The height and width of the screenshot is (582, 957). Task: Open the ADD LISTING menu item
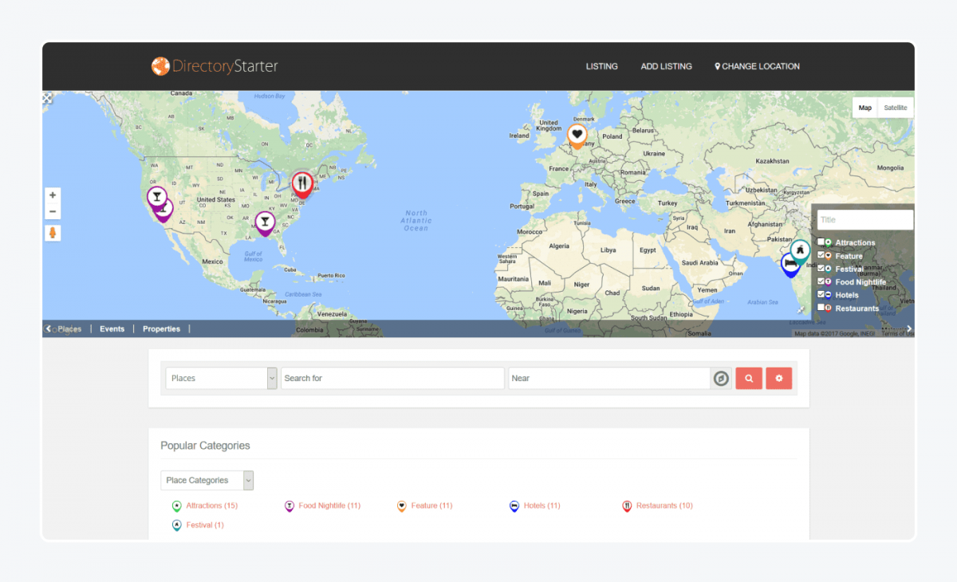(x=666, y=66)
